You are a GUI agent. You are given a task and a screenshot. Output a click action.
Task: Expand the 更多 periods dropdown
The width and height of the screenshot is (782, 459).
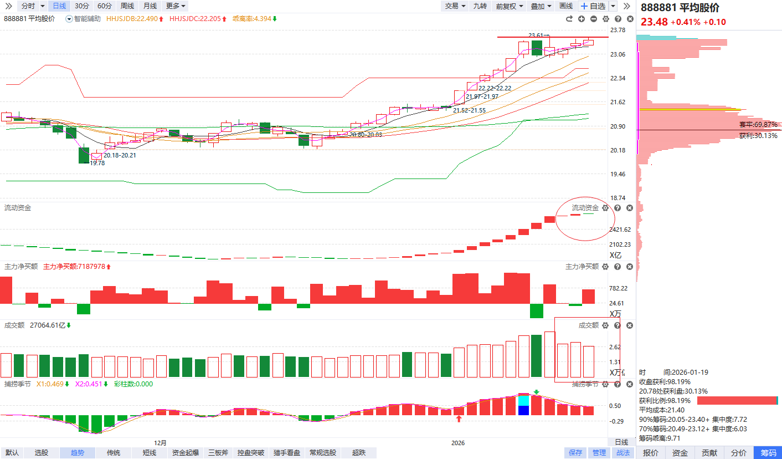[x=176, y=6]
